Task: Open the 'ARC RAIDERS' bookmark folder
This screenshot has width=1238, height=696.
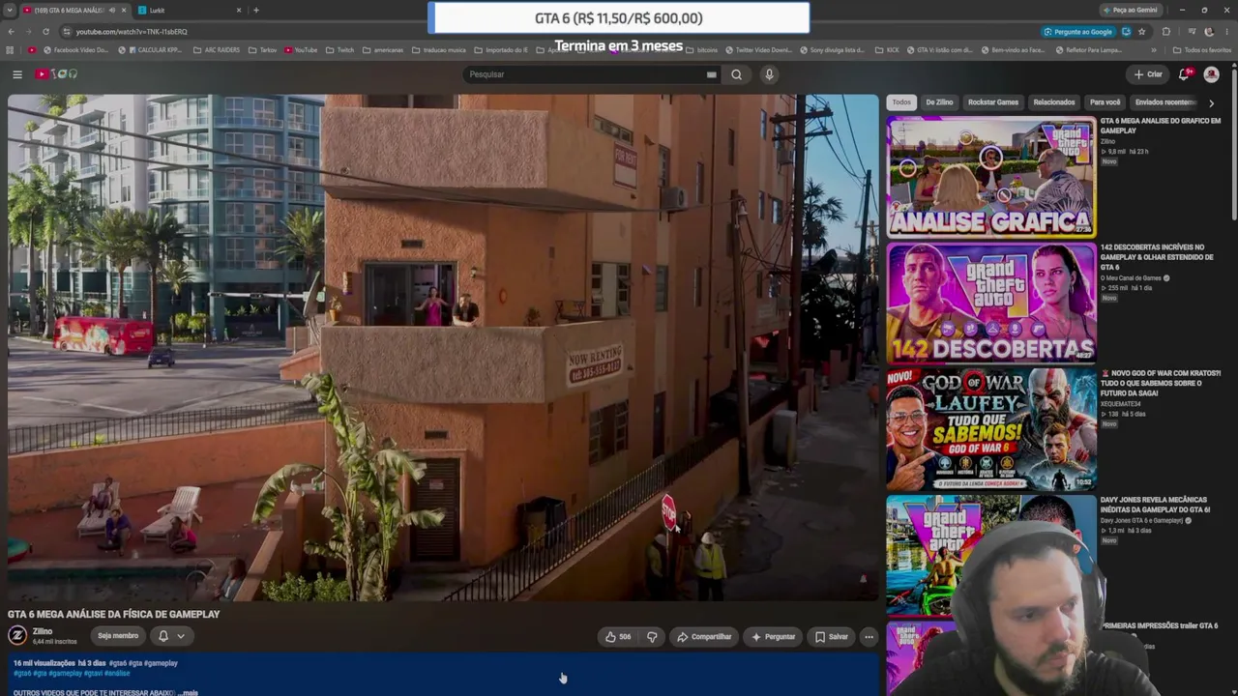Action: [215, 50]
